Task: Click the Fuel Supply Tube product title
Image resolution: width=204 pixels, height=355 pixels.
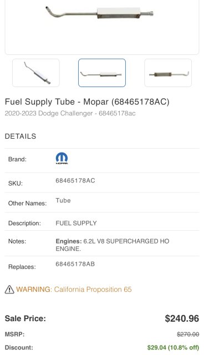Action: tap(87, 102)
